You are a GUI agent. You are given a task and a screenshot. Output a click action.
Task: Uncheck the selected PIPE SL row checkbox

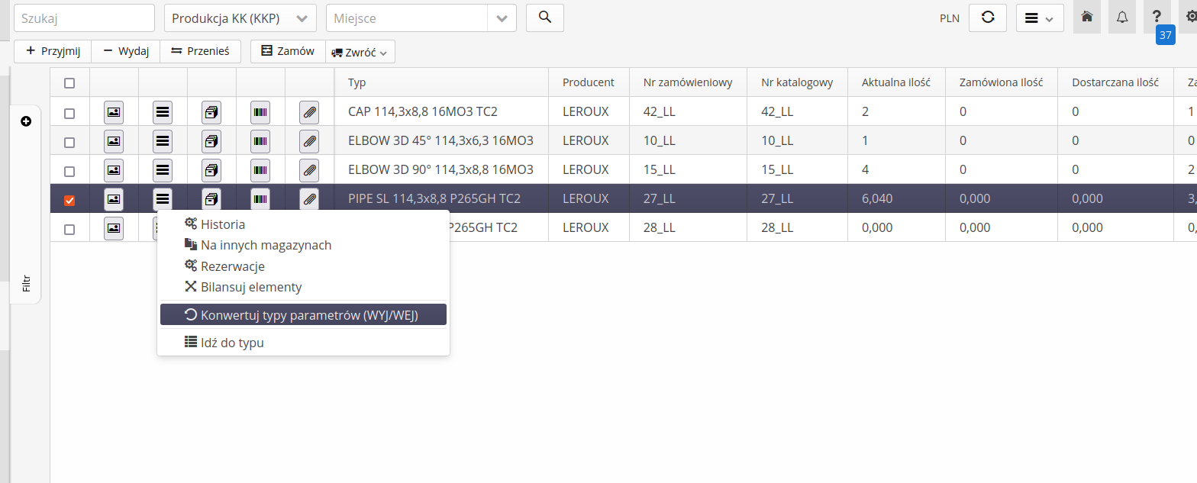point(69,201)
